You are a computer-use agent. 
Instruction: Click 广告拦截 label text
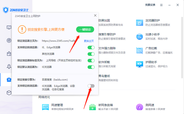point(151,48)
